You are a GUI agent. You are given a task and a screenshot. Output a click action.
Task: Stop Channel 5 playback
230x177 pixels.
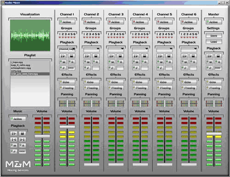pos(169,56)
